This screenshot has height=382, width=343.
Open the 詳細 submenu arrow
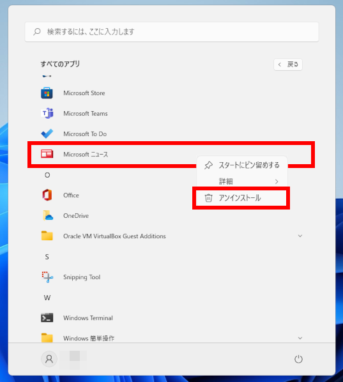tap(277, 181)
